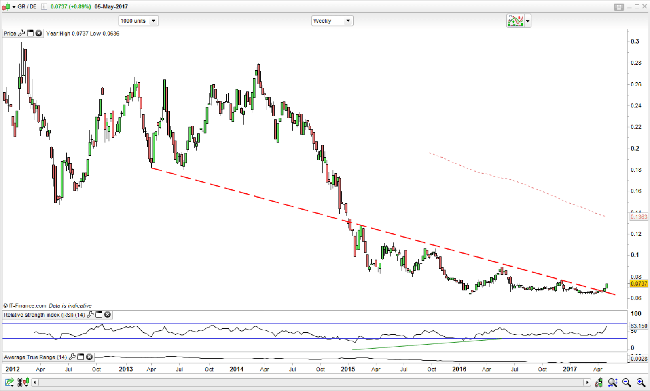Open Average True Range wrench settings
This screenshot has height=391, width=650.
pos(72,357)
